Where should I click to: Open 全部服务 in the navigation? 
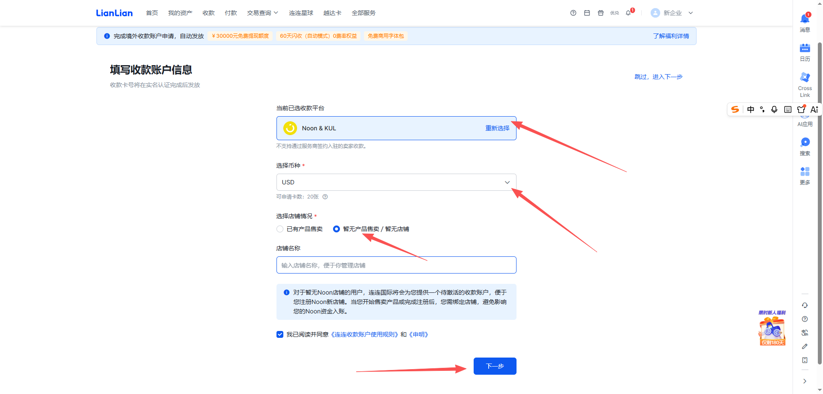coord(363,13)
